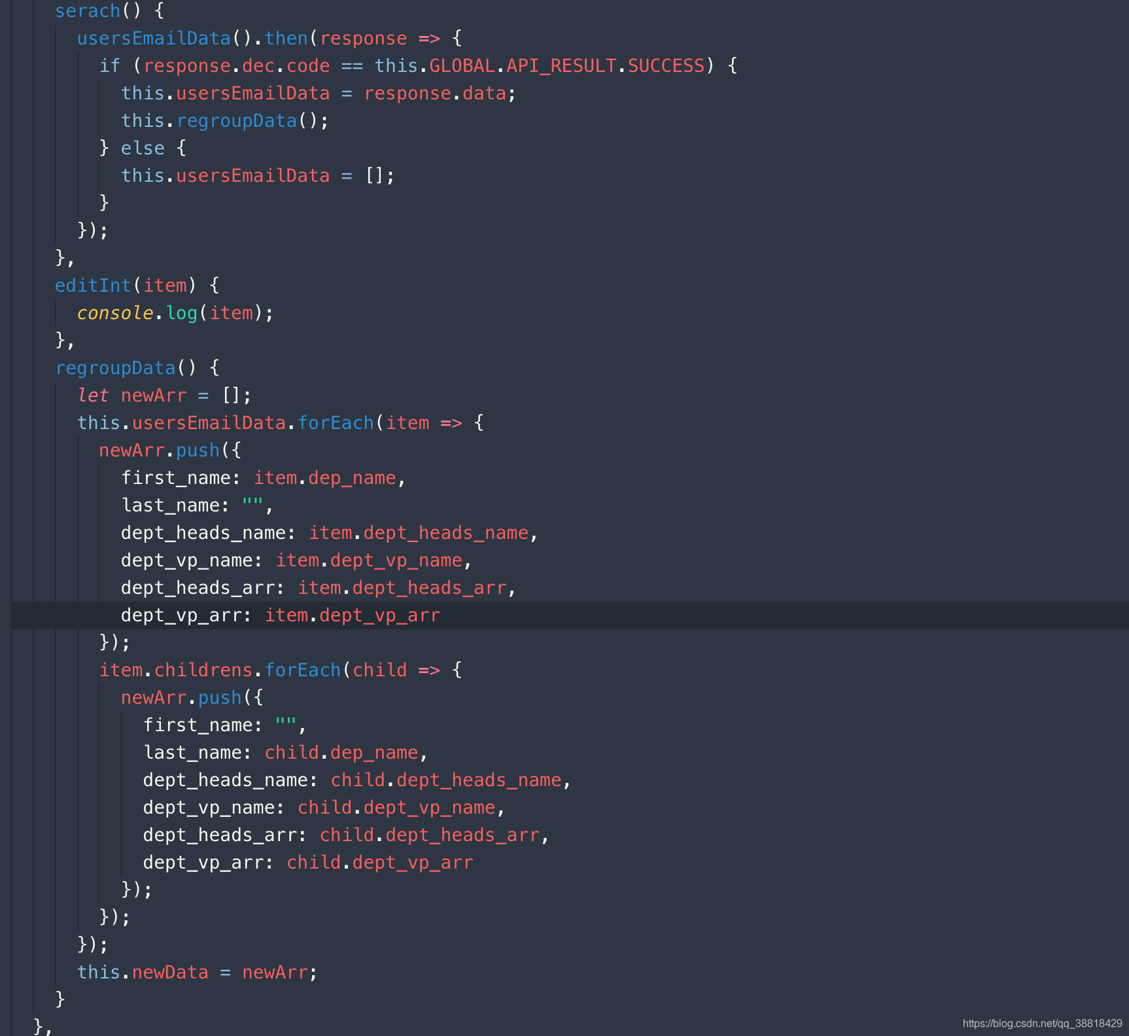The height and width of the screenshot is (1036, 1129).
Task: Click item.dept_vp_name value
Action: (368, 560)
